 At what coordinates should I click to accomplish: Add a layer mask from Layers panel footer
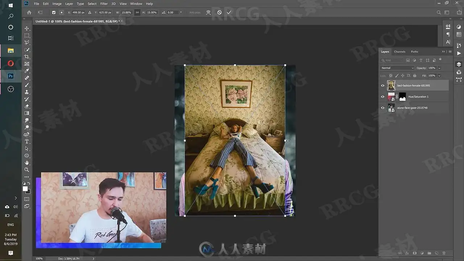[x=414, y=253]
